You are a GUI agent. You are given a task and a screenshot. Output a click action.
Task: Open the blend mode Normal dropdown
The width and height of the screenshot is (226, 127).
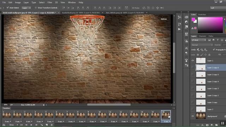coord(202,45)
